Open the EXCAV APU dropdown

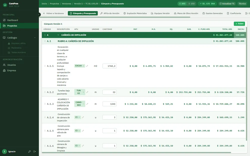pyautogui.click(x=79, y=66)
